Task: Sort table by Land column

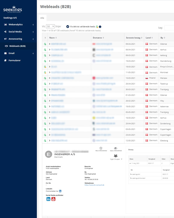Action: coord(149,38)
